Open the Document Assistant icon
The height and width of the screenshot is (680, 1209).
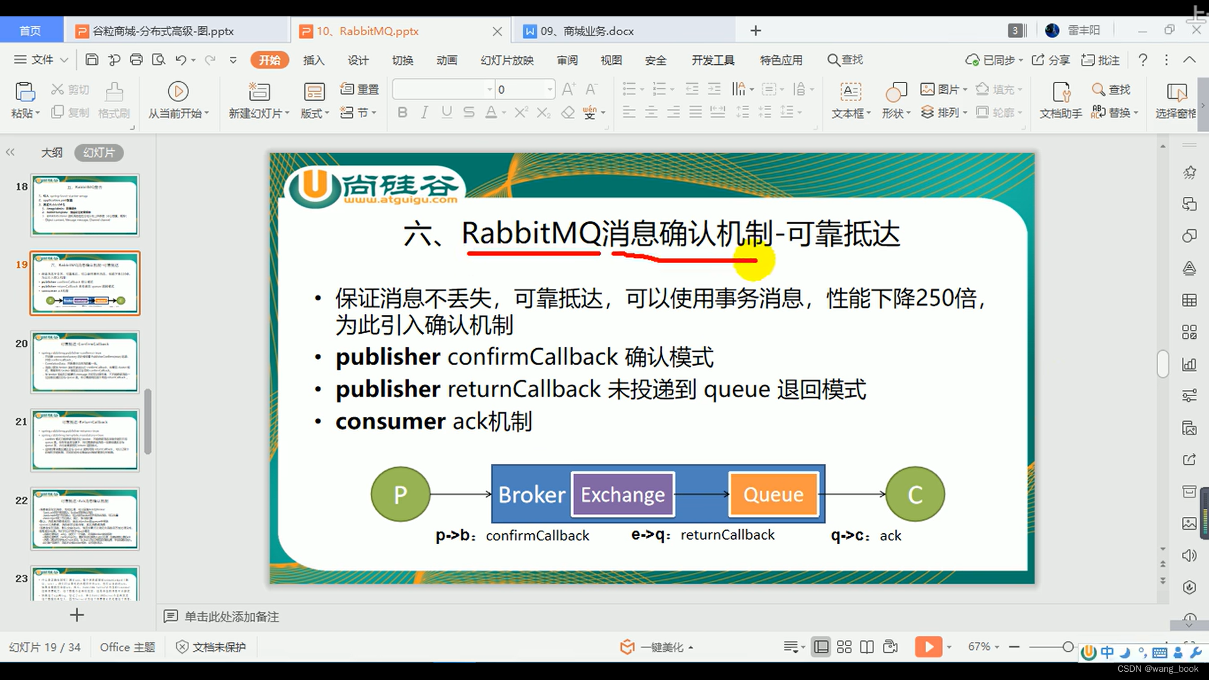[1061, 92]
